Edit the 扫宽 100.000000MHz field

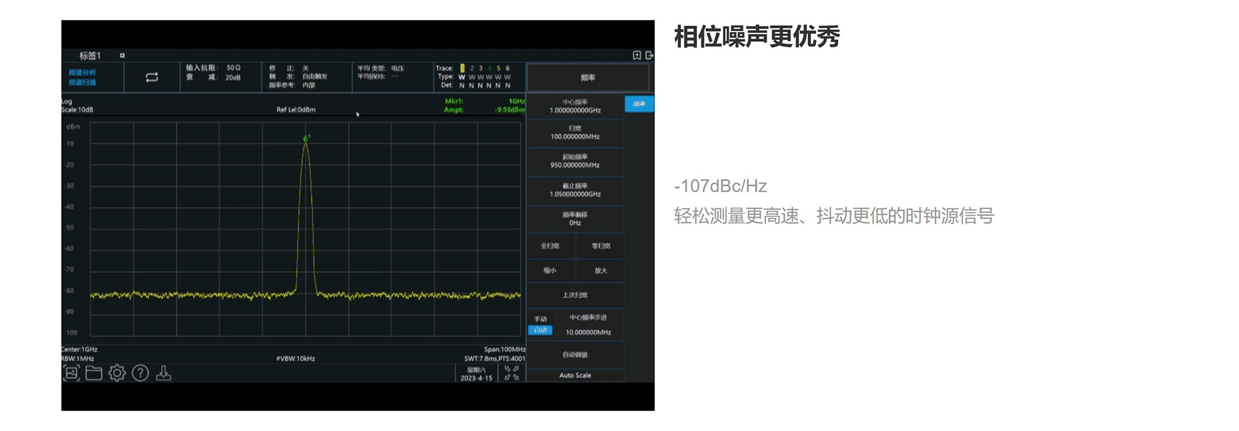coord(575,133)
